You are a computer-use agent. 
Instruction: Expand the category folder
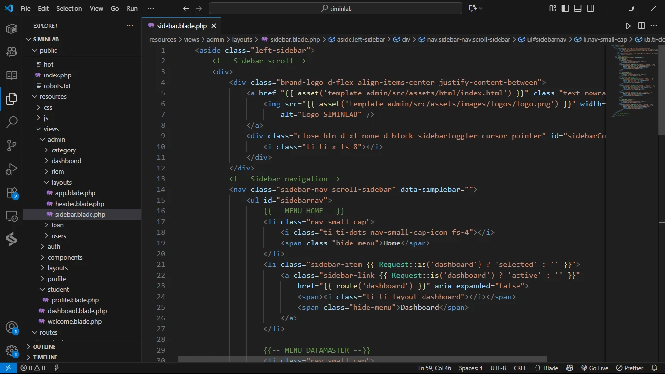pos(63,150)
